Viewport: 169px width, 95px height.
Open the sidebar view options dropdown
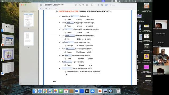43,5
